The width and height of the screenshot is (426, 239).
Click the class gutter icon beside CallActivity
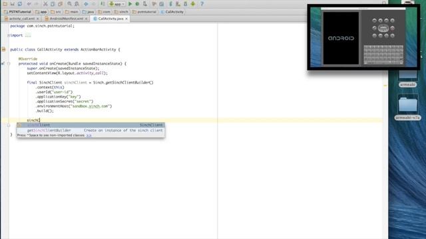3,49
